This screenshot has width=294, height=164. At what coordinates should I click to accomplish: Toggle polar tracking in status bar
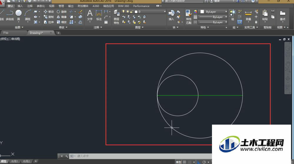tap(204, 162)
